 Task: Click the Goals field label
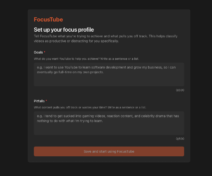(38, 52)
